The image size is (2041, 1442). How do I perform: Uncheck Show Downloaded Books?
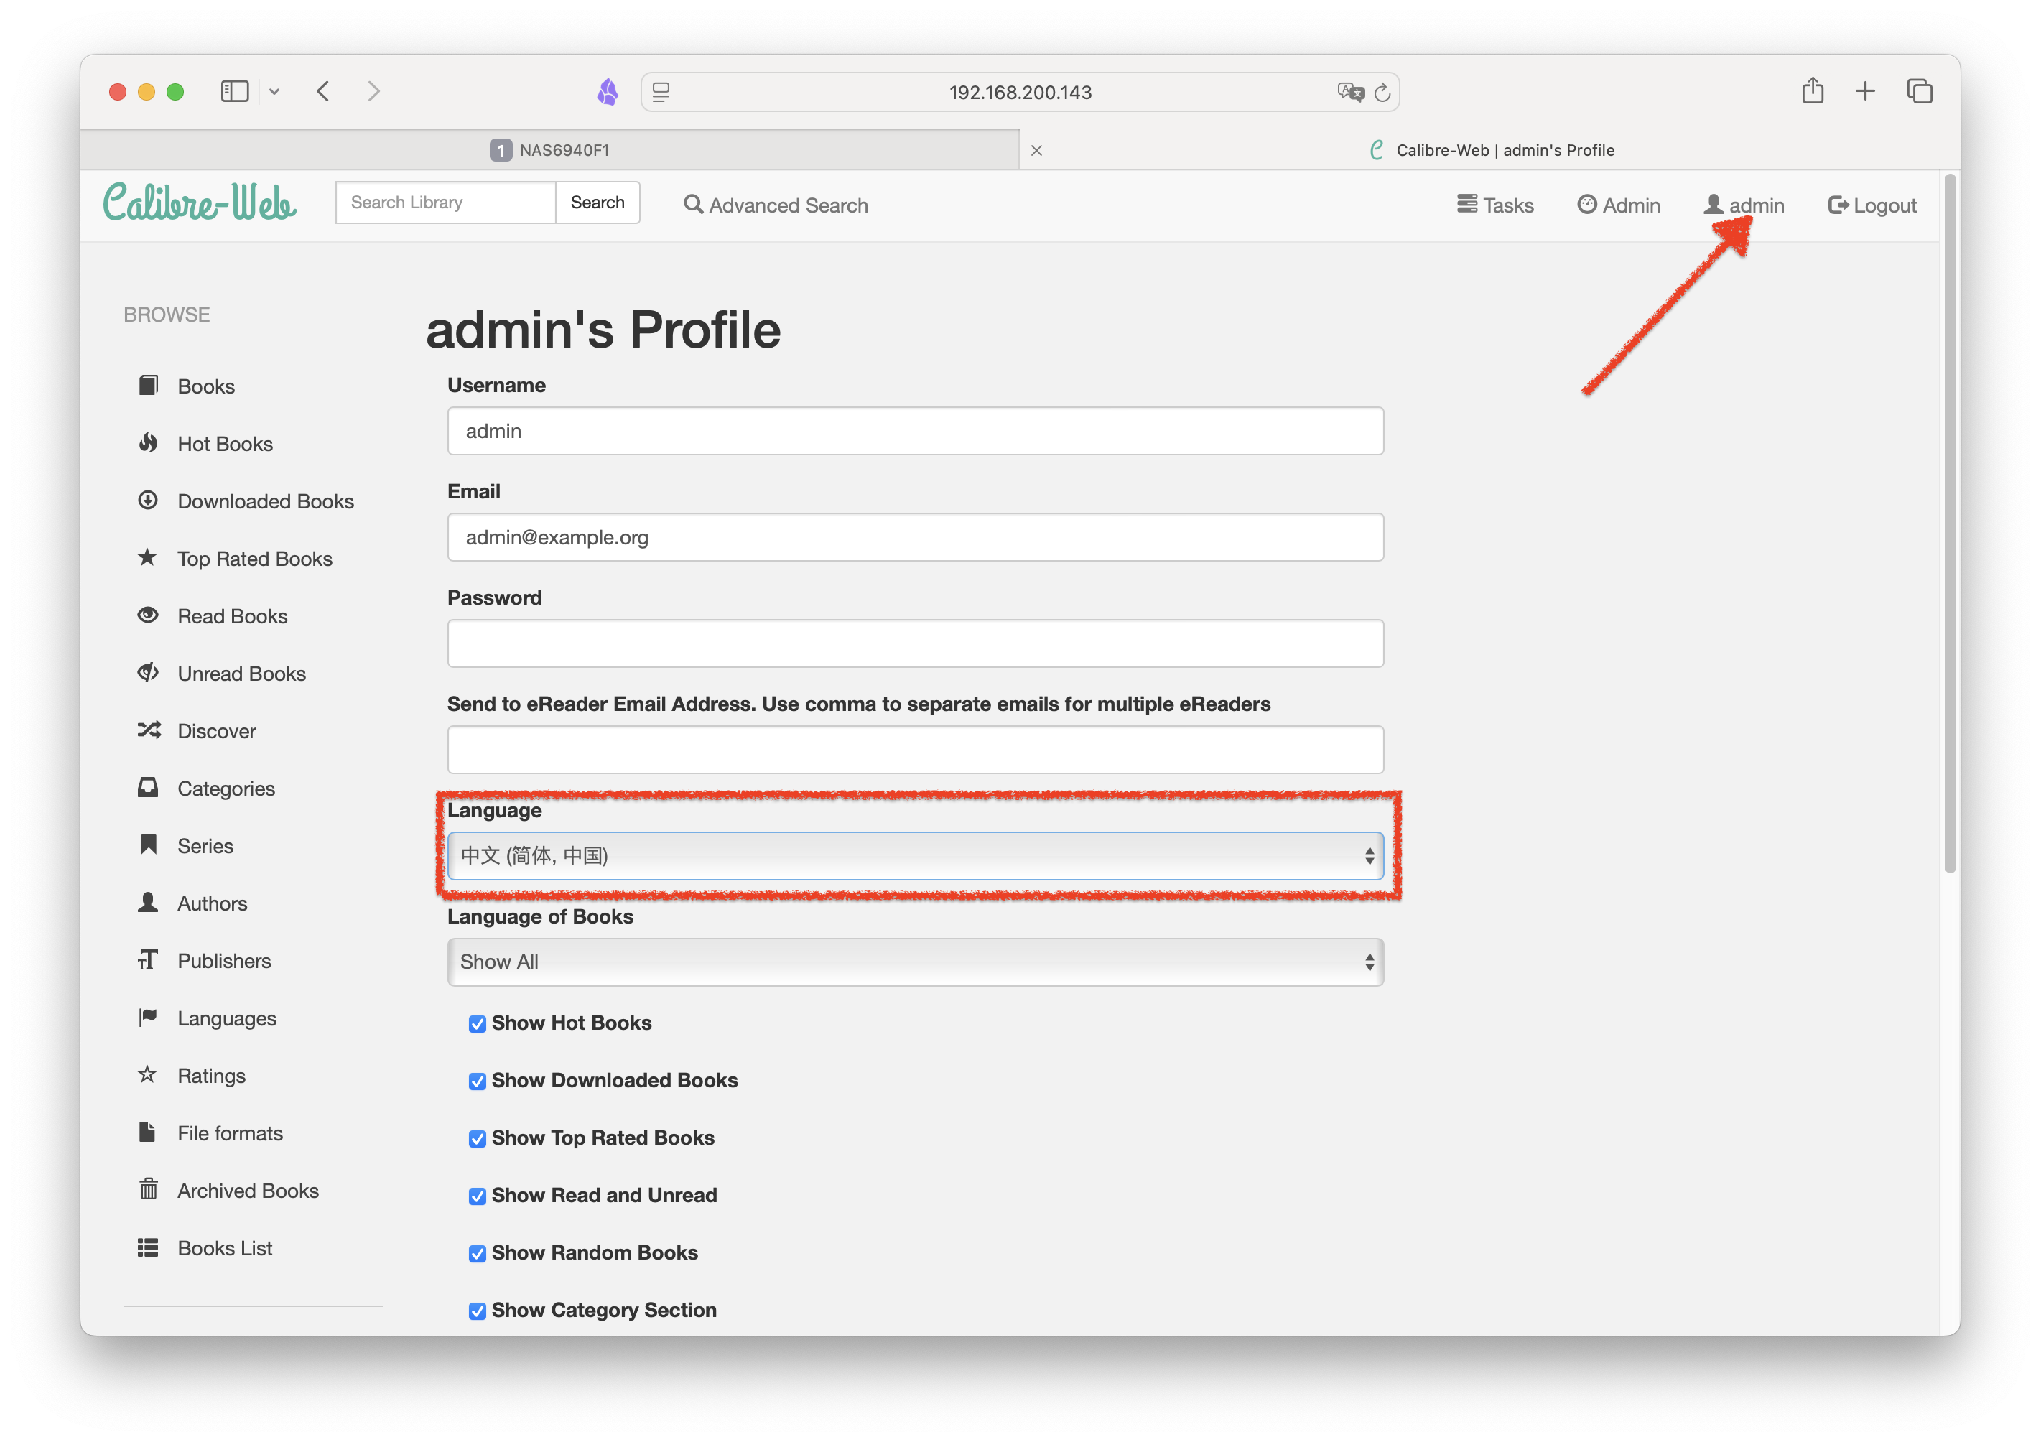[x=478, y=1081]
